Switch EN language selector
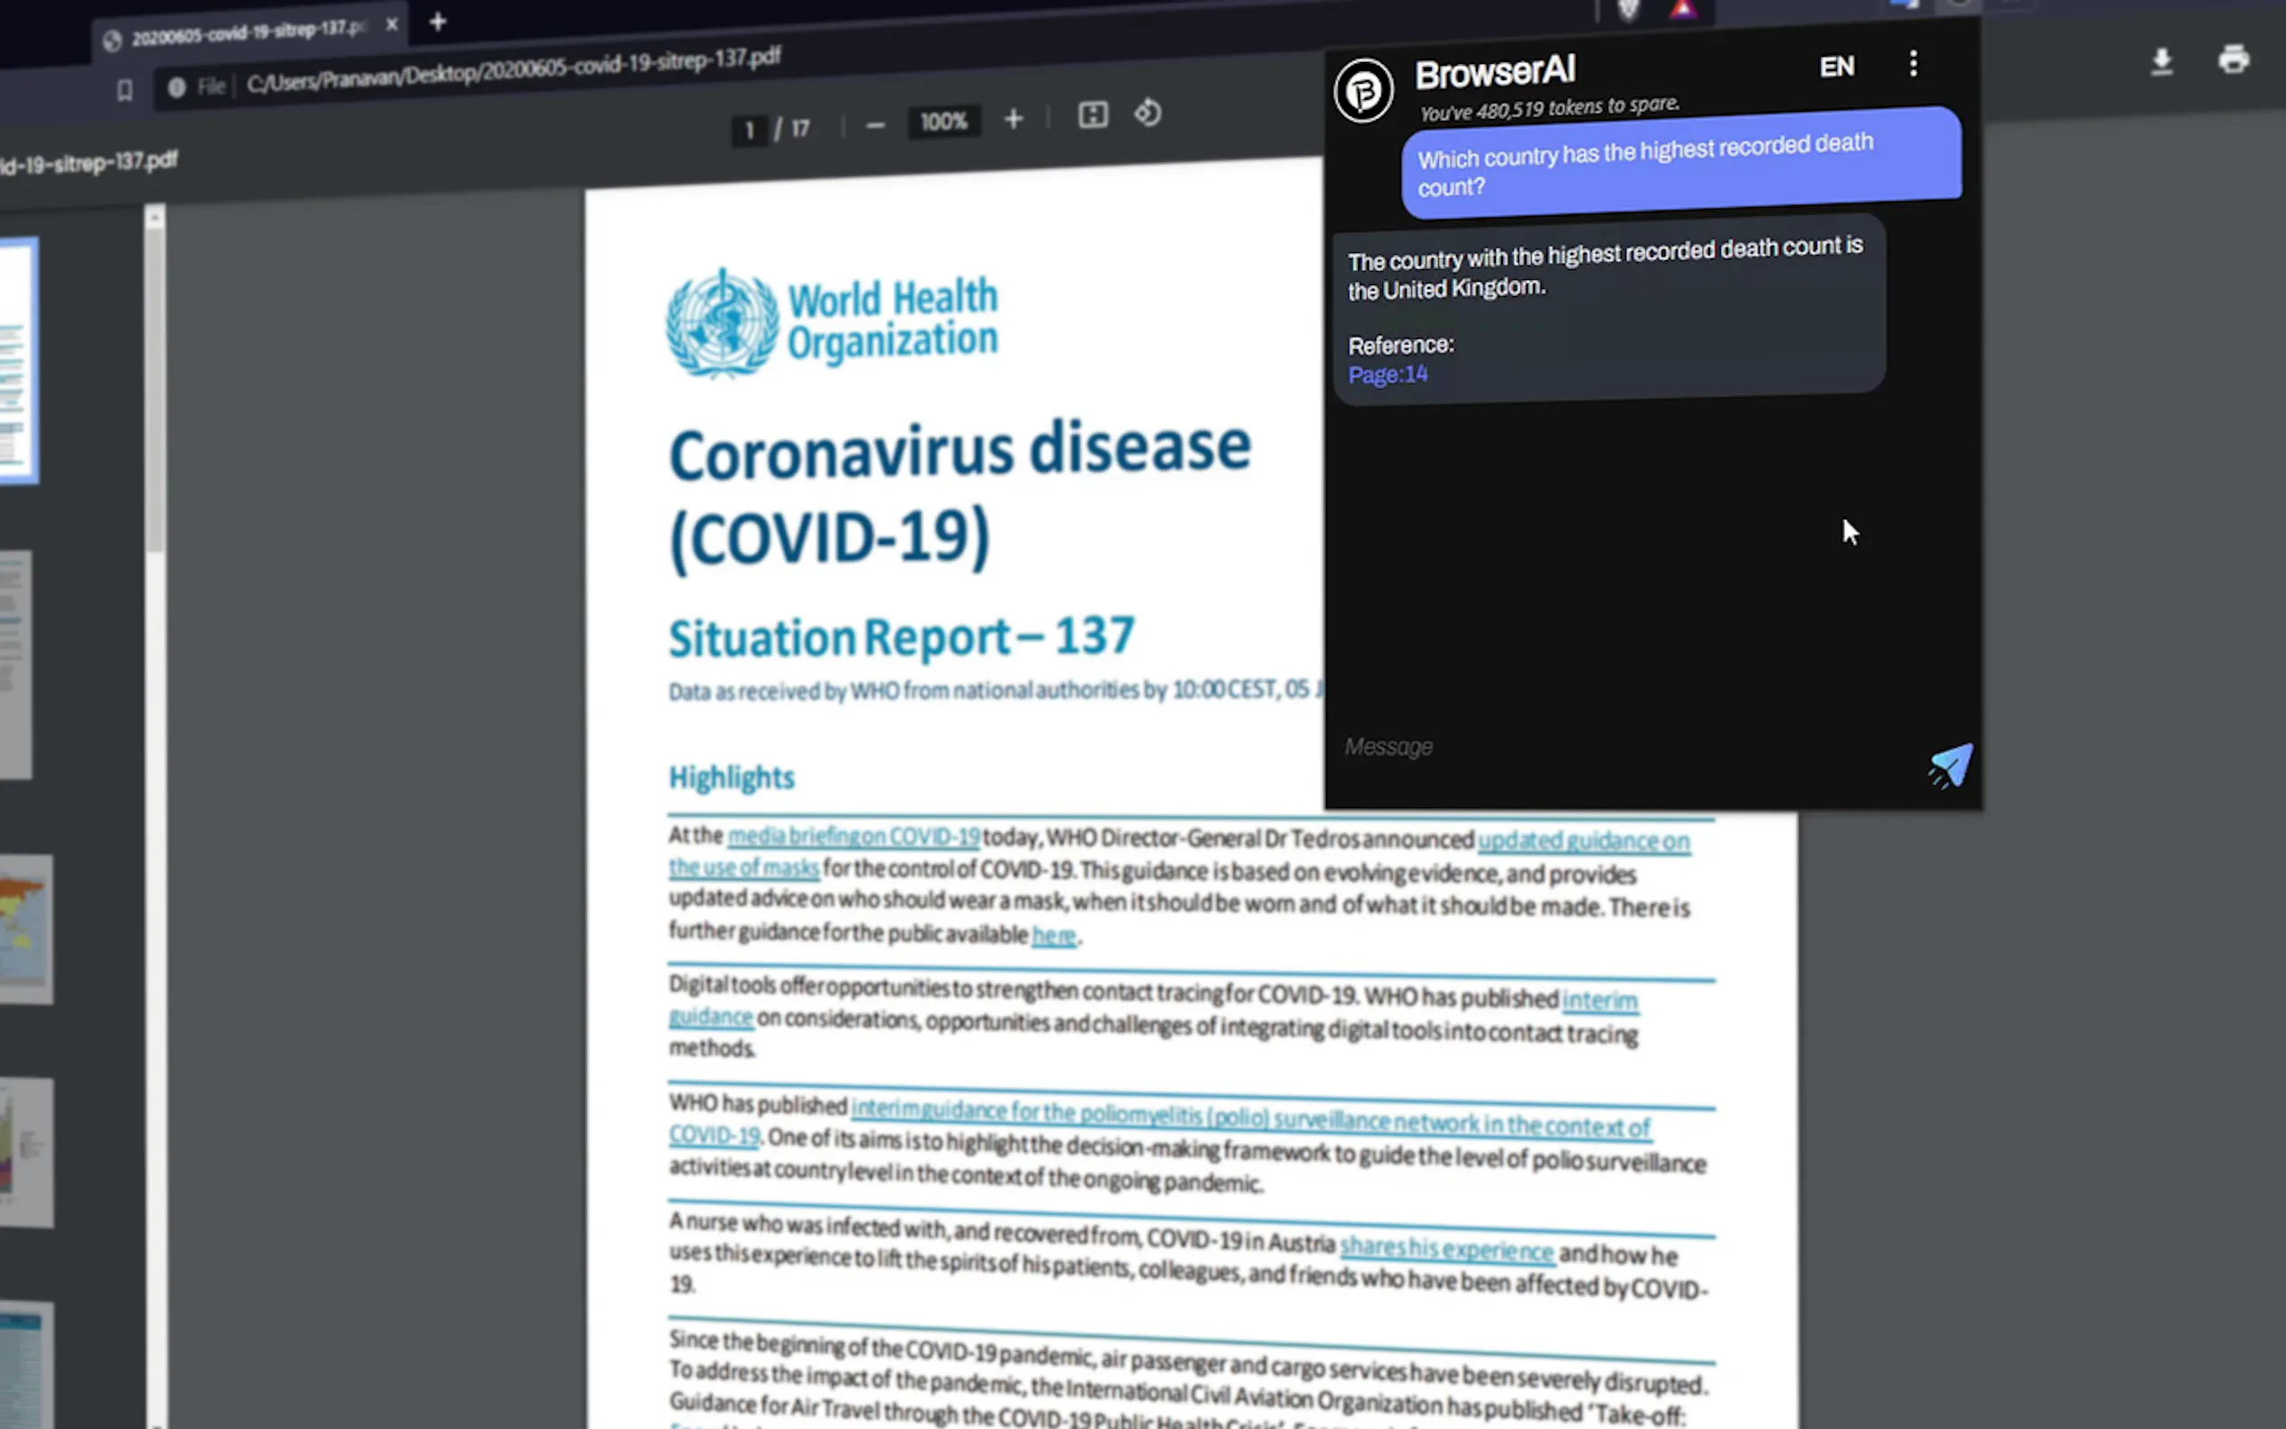This screenshot has height=1429, width=2286. click(1836, 67)
